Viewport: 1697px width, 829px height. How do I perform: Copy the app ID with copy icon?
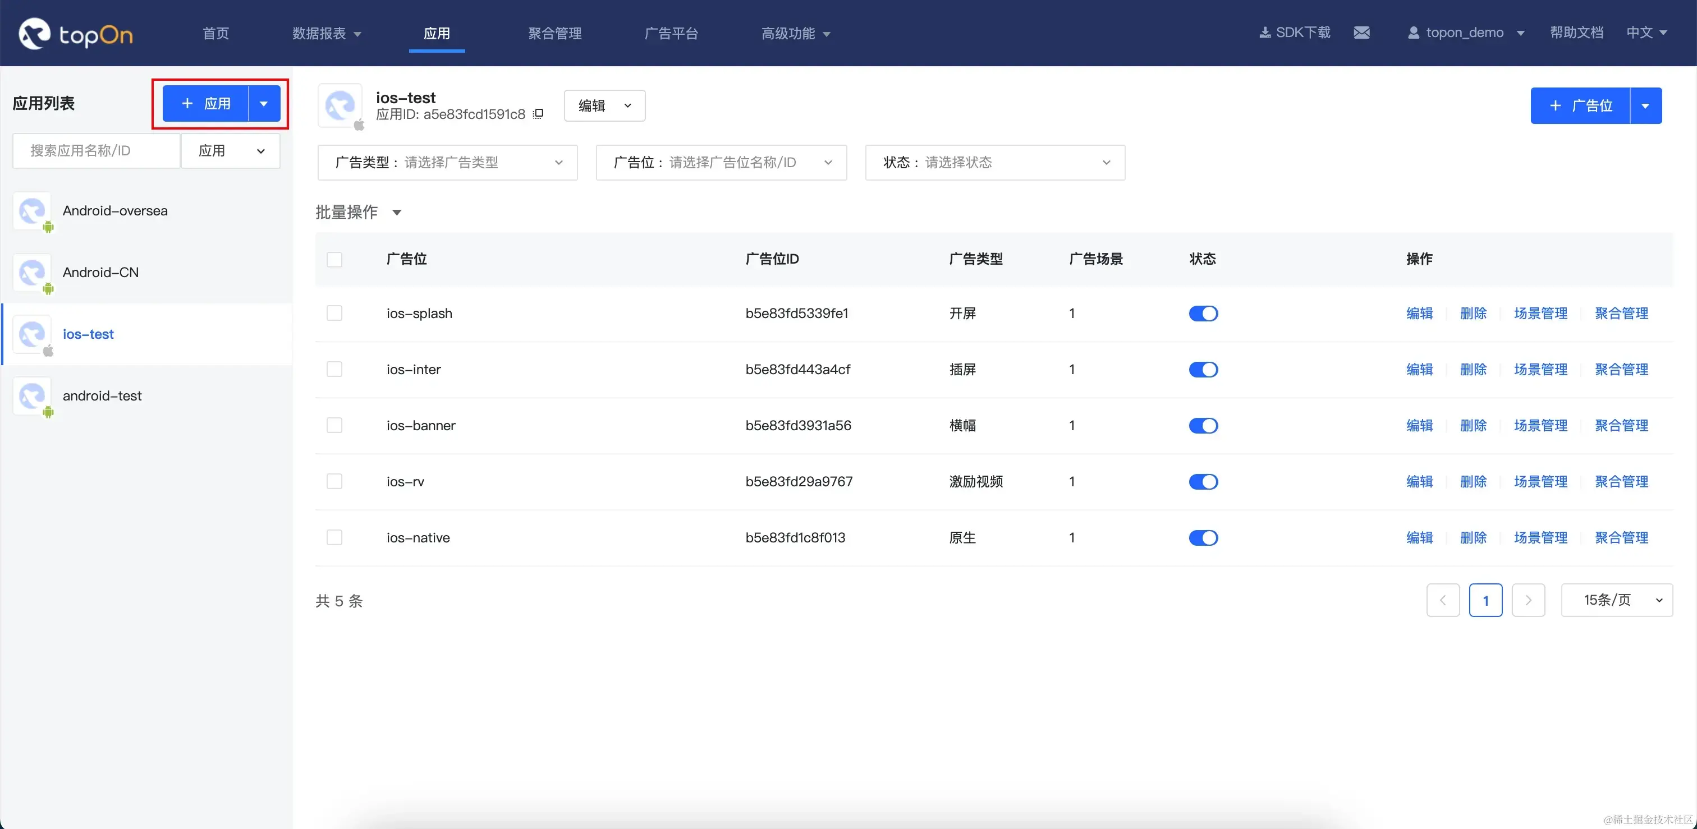tap(538, 114)
